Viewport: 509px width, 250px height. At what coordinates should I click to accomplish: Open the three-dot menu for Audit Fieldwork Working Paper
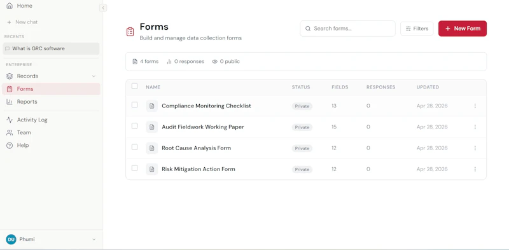[x=475, y=127]
